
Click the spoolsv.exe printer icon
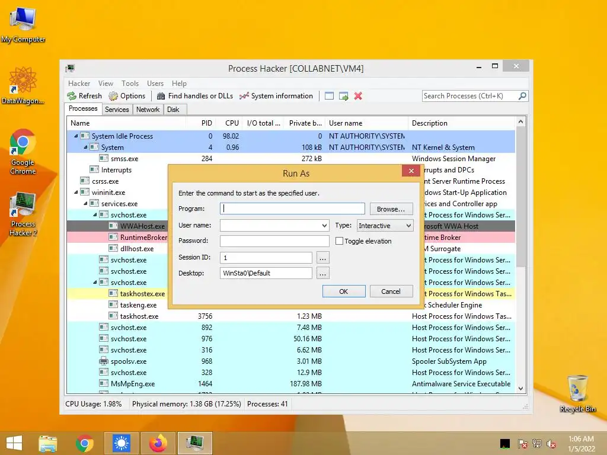[x=104, y=361]
